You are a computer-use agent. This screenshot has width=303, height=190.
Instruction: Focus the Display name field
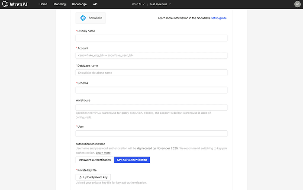tap(151, 38)
